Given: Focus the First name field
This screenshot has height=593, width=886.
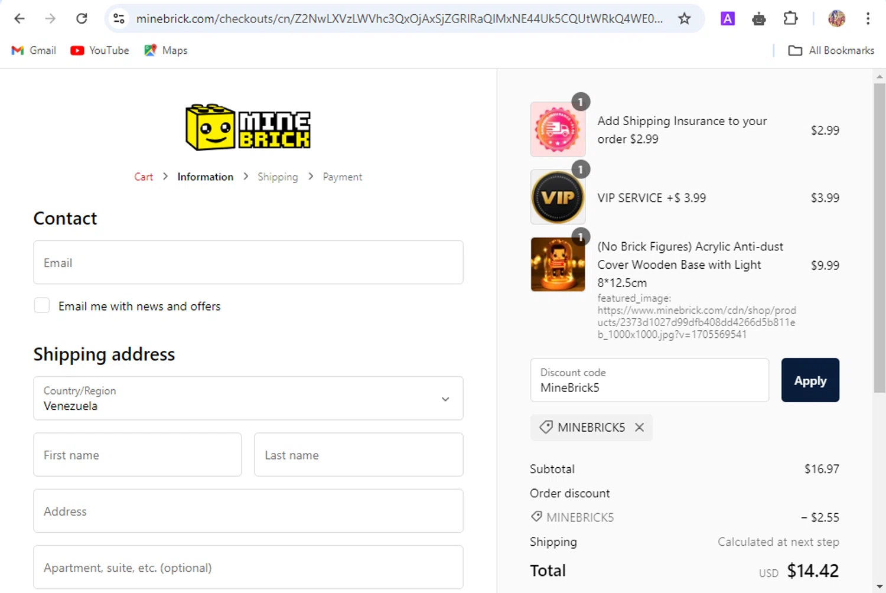Looking at the screenshot, I should coord(138,455).
